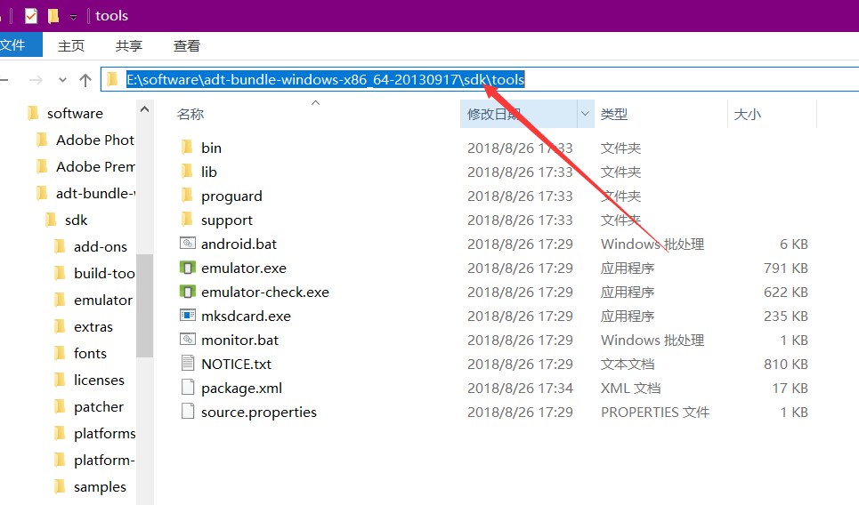Image resolution: width=859 pixels, height=505 pixels.
Task: Switch to the 查看 ribbon tab
Action: coord(187,46)
